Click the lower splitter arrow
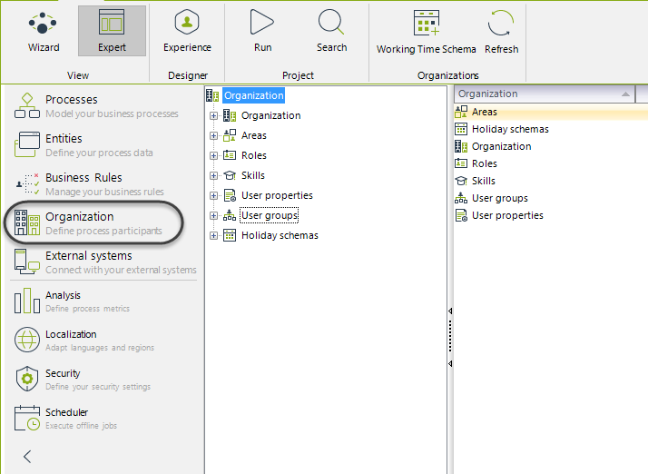 [x=450, y=364]
